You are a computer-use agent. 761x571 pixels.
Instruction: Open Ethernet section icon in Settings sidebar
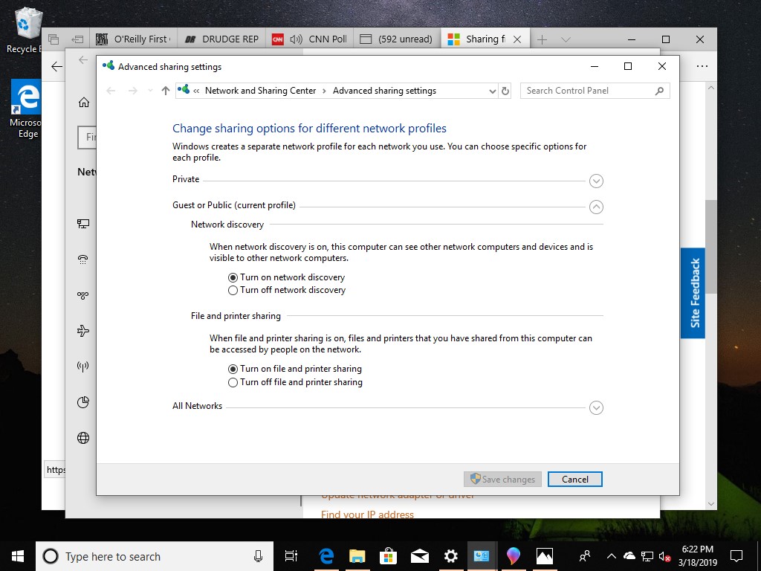(83, 223)
